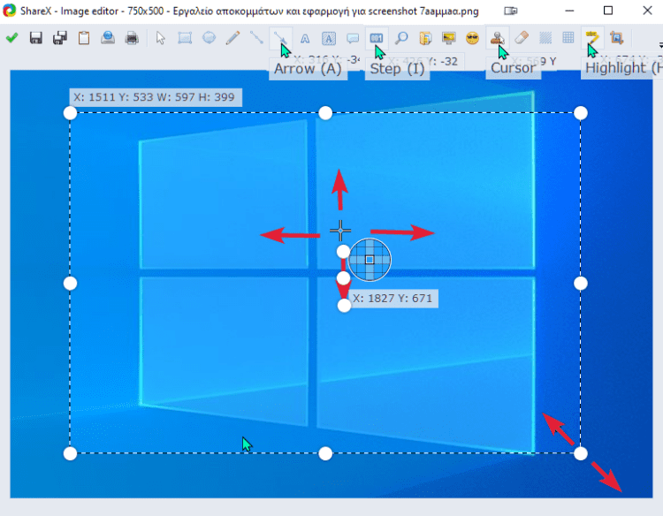663x516 pixels.
Task: Select the Ellipse drawing tool
Action: pos(209,38)
